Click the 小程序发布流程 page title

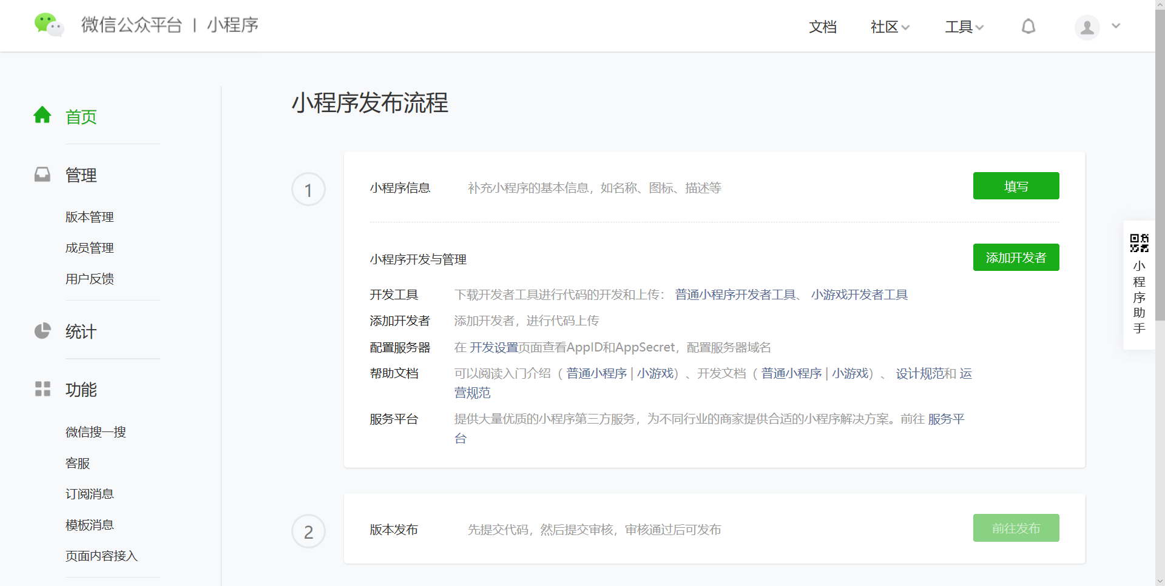pos(370,103)
